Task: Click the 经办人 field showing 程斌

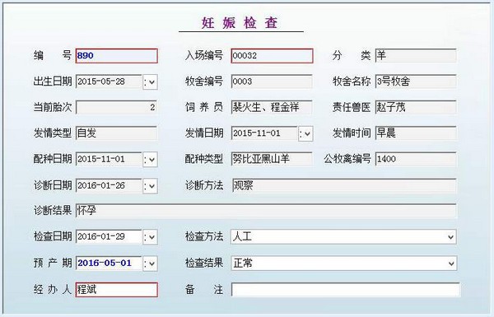Action: 117,290
